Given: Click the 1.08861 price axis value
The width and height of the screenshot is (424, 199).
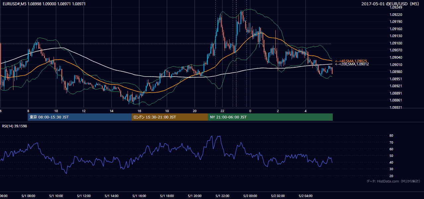Looking at the screenshot, I should [396, 100].
